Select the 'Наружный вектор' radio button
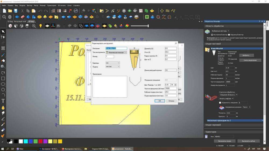Image resolution: width=269 pixels, height=151 pixels. point(229,35)
